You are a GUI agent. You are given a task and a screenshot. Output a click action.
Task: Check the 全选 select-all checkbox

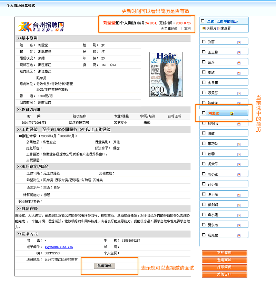[203, 21]
